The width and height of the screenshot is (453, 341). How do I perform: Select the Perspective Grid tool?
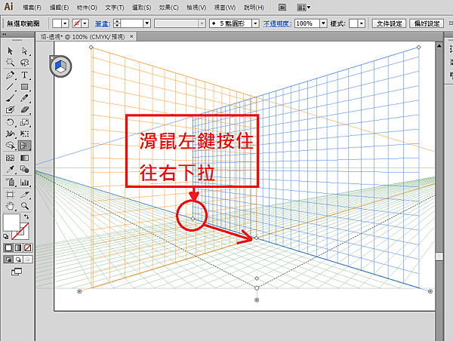[25, 145]
